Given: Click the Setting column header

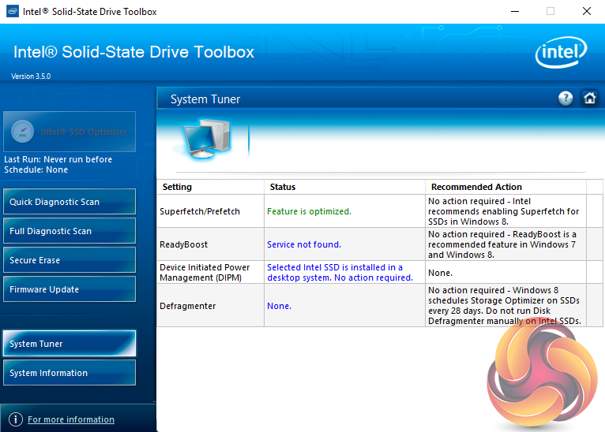Looking at the screenshot, I should [x=210, y=187].
